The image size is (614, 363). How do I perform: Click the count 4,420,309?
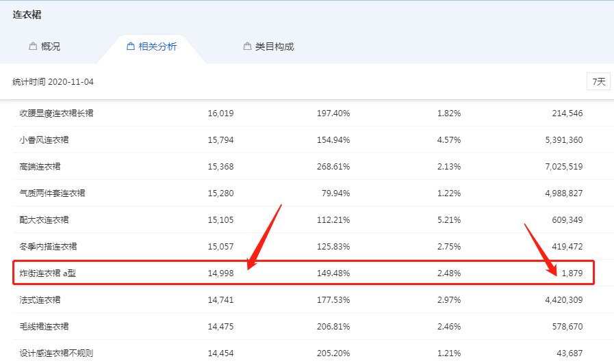click(x=564, y=299)
